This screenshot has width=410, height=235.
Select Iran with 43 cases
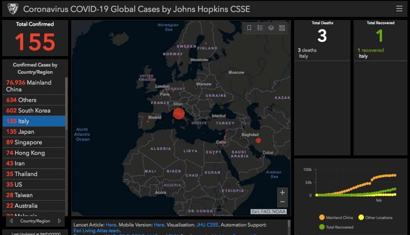point(34,163)
